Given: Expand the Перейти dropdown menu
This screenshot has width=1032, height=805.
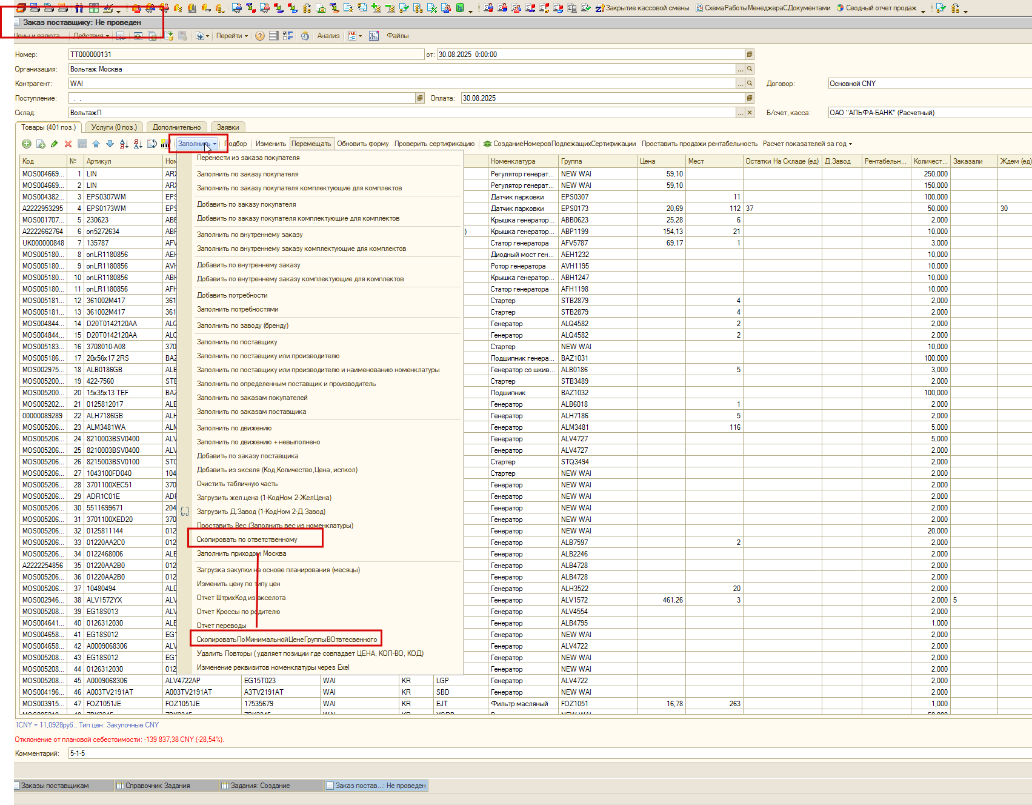Looking at the screenshot, I should click(x=232, y=36).
